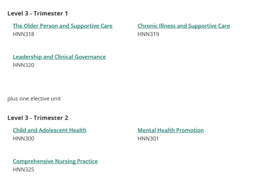Open the unit link above code HNN319
The image size is (254, 196).
pos(184,26)
